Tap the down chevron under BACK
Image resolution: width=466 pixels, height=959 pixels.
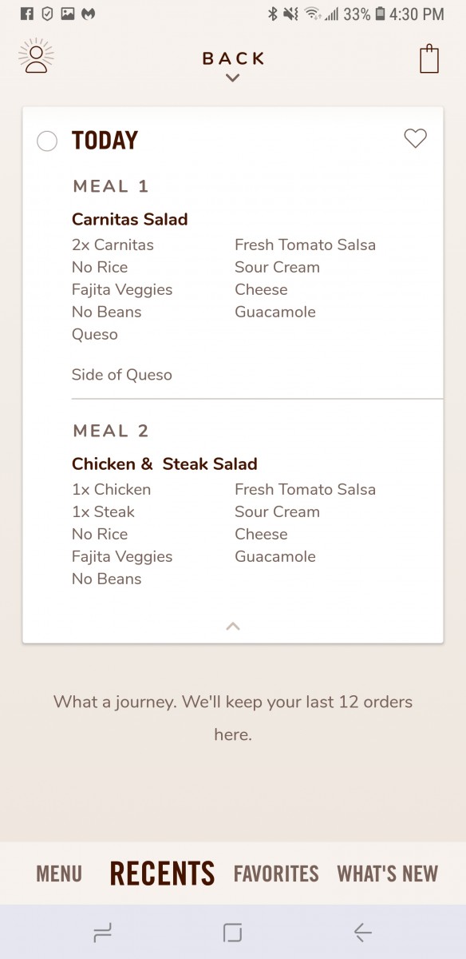pyautogui.click(x=232, y=78)
